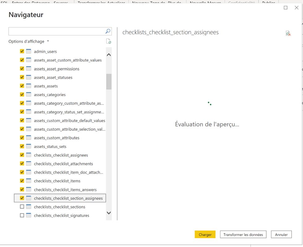Click the table icon beside checklists_checklist_items_answers

pos(28,190)
